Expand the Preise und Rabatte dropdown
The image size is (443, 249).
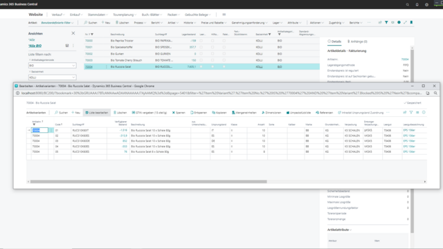[214, 23]
